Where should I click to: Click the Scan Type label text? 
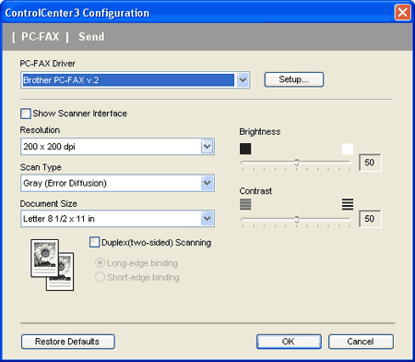pyautogui.click(x=41, y=167)
